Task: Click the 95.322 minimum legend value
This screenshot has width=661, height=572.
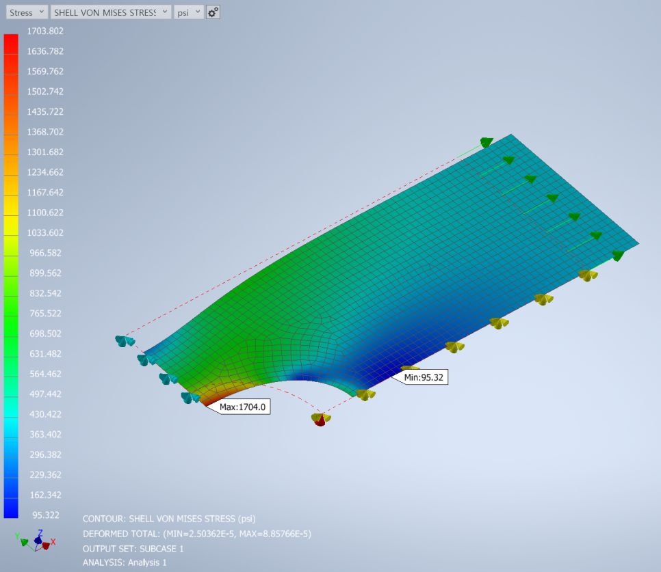Action: click(45, 515)
